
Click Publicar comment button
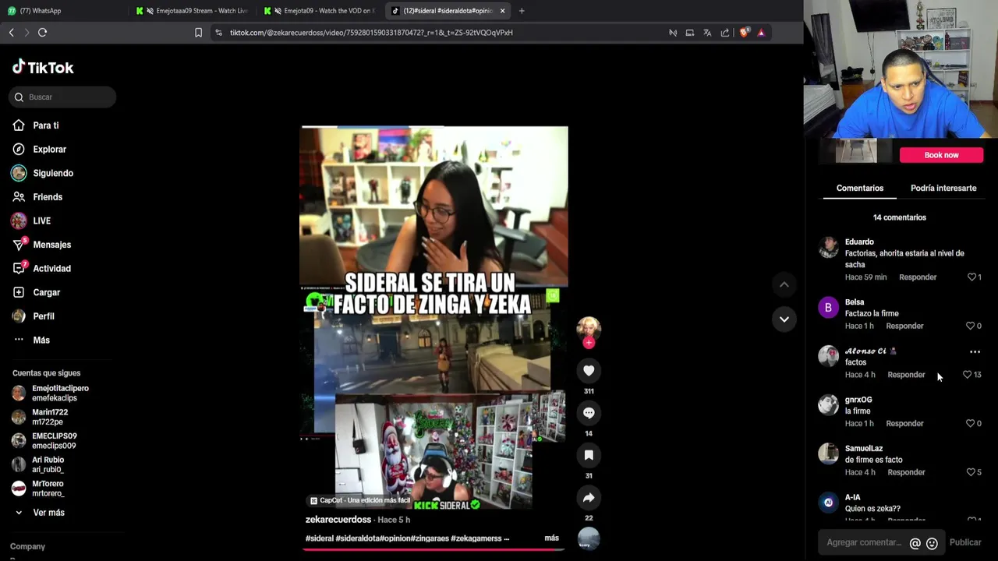coord(965,543)
